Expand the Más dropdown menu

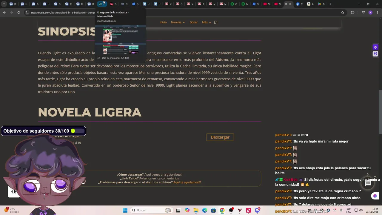click(206, 22)
